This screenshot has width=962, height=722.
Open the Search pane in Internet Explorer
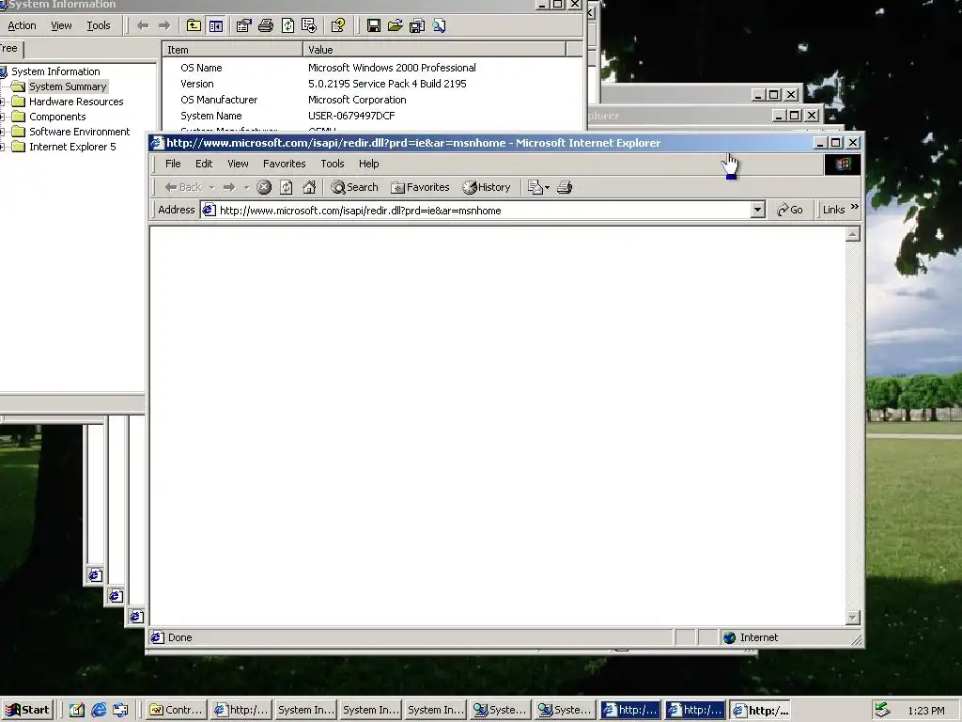point(354,187)
